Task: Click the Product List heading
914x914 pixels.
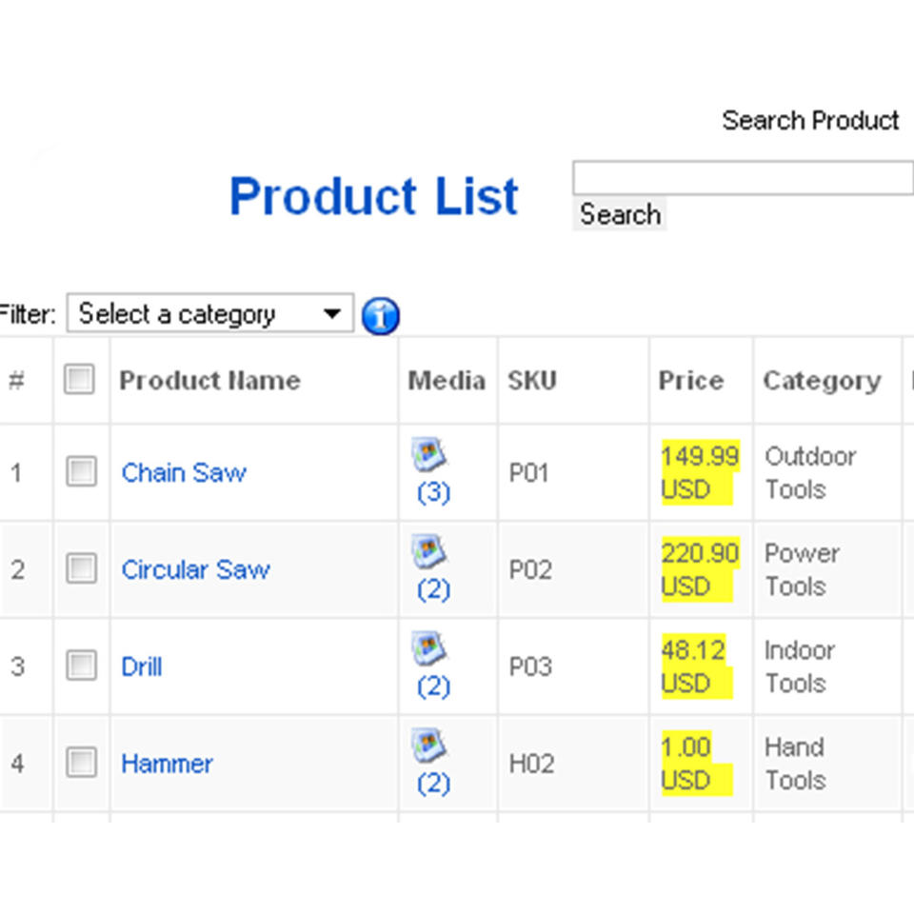Action: pos(373,196)
